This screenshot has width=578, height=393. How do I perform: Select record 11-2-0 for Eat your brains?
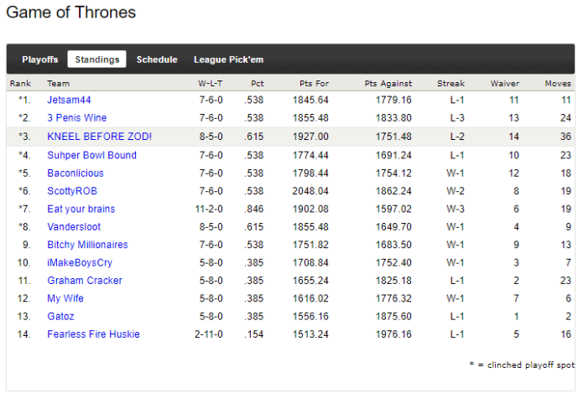[x=209, y=209]
